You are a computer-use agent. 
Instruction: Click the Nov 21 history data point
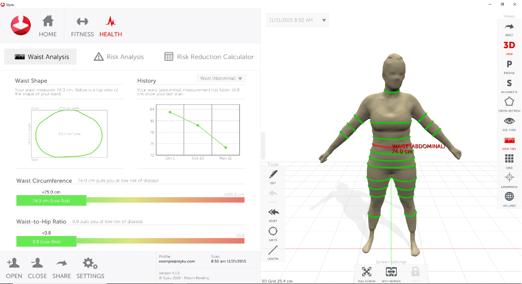coord(225,147)
